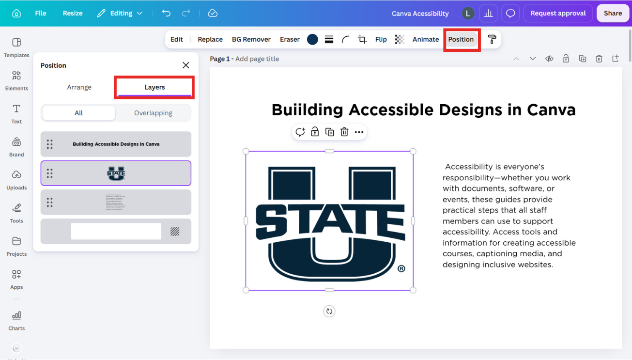Lock image in floating toolbar
The image size is (632, 360).
click(315, 132)
